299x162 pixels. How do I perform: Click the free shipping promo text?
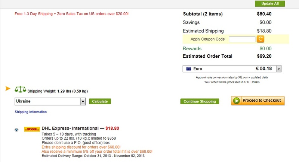pos(71,14)
